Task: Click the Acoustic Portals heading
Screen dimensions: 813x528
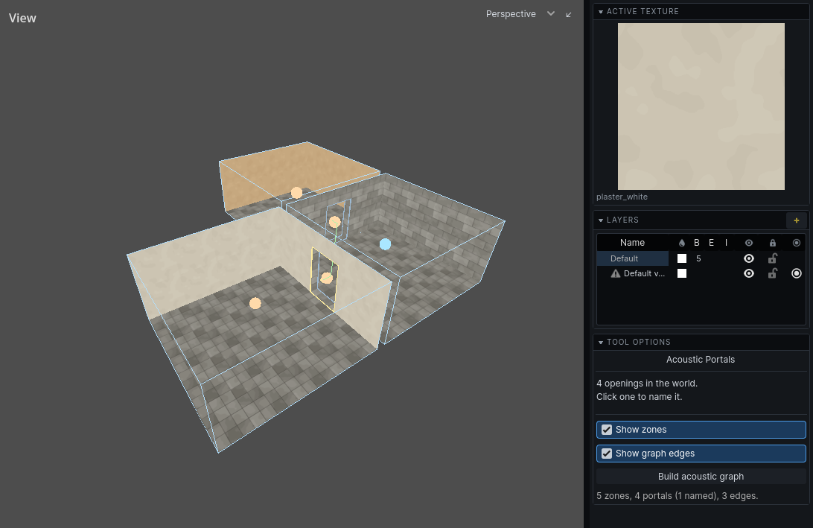Action: [701, 360]
